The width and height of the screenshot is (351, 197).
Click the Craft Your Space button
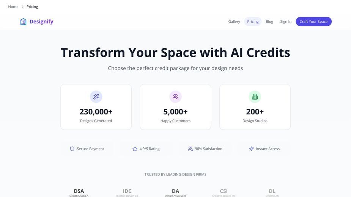313,22
